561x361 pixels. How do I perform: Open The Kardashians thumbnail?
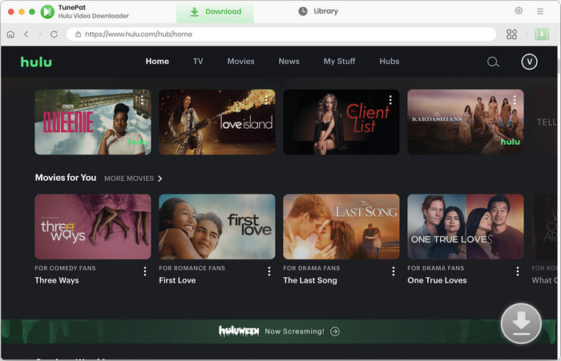tap(466, 122)
